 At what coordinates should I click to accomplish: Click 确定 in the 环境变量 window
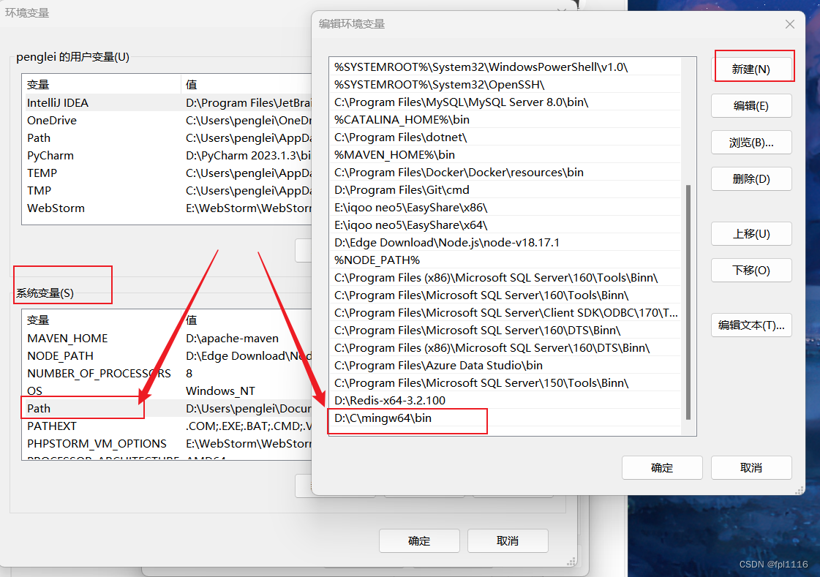[x=419, y=541]
